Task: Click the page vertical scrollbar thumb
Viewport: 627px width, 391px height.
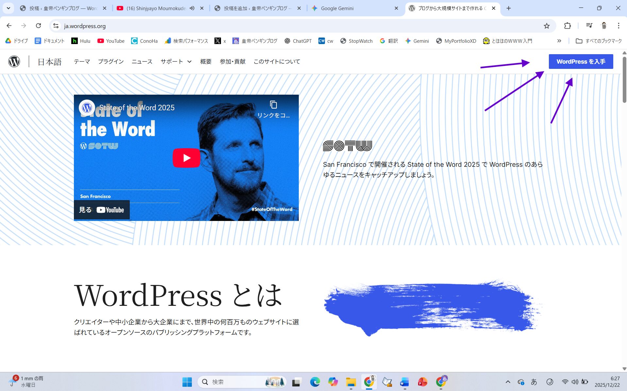Action: click(x=624, y=80)
